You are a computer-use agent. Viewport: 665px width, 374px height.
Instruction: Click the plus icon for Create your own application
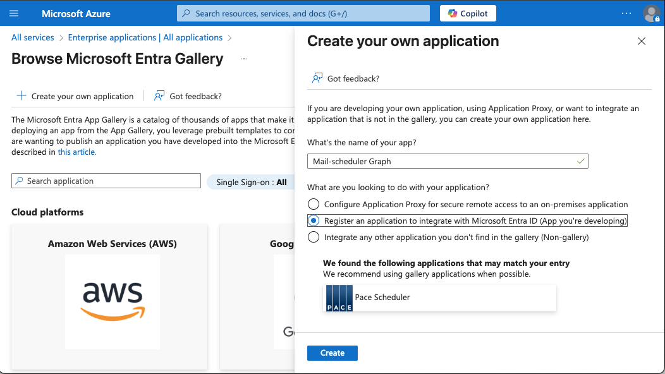point(21,96)
